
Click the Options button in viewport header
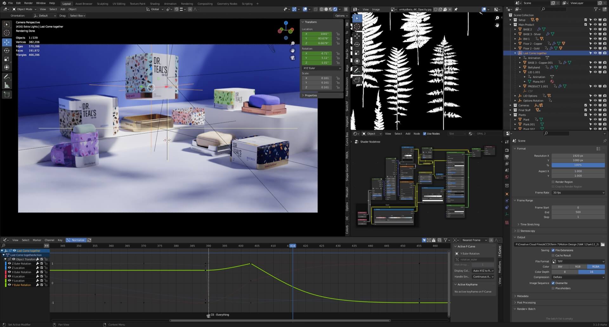click(341, 16)
